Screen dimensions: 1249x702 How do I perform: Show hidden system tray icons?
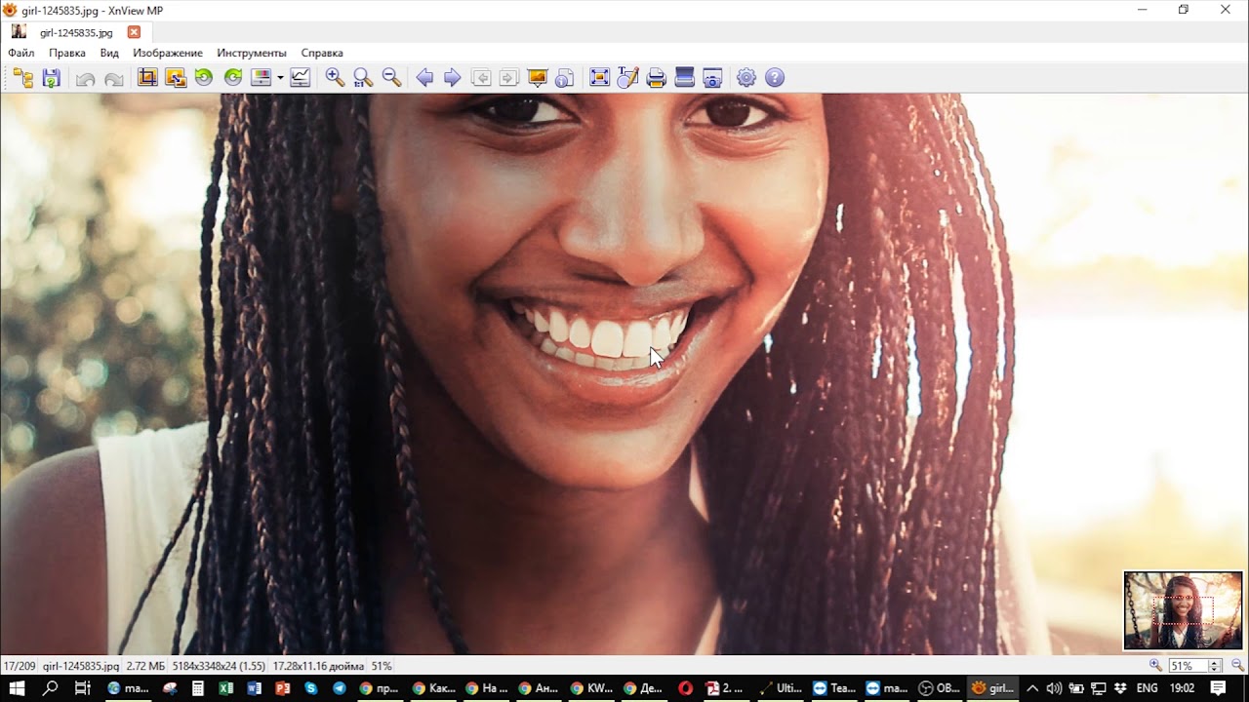(x=1032, y=687)
